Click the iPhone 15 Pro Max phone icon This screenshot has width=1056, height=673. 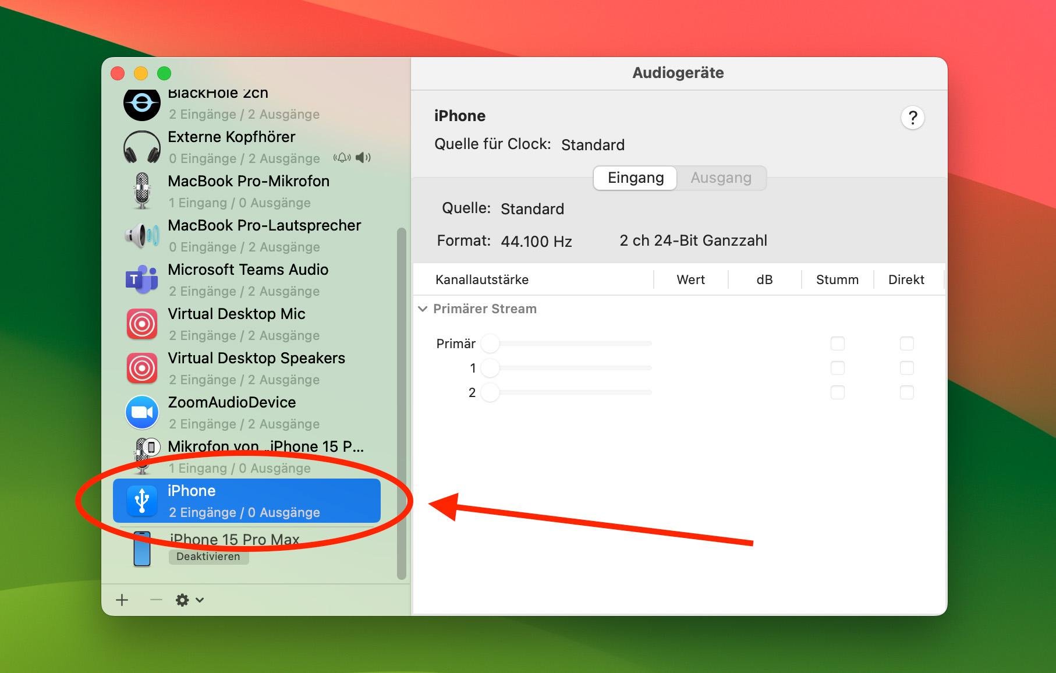tap(141, 548)
